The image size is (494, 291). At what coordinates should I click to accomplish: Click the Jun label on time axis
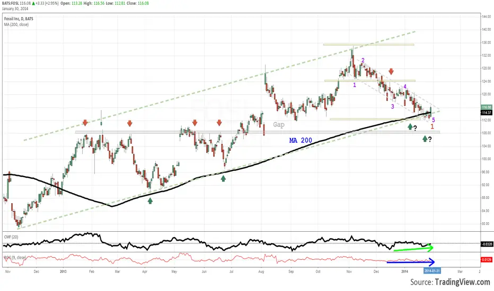pos(204,271)
